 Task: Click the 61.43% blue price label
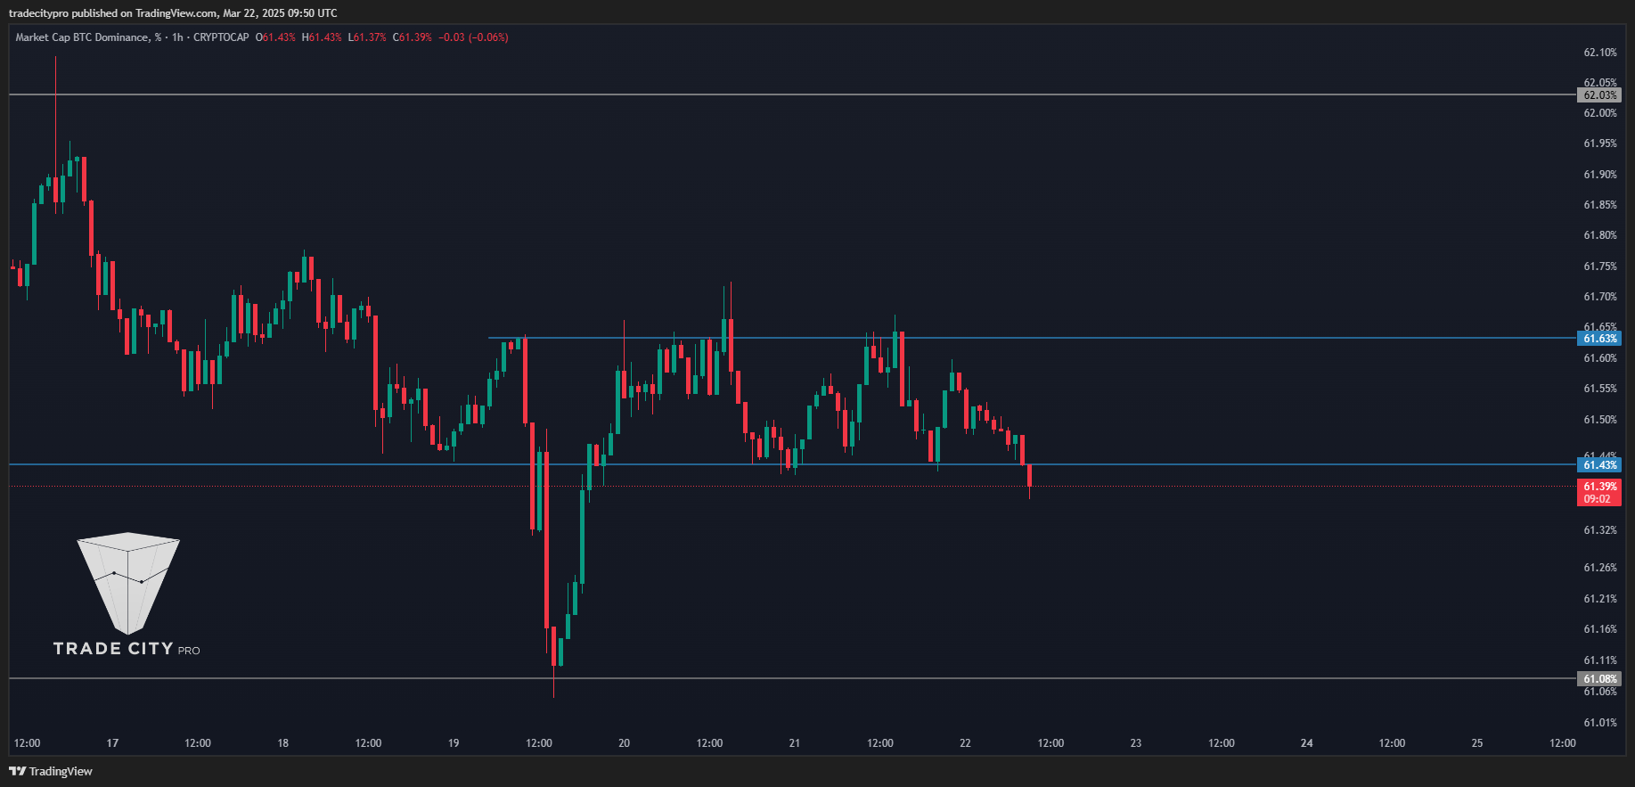[x=1599, y=465]
